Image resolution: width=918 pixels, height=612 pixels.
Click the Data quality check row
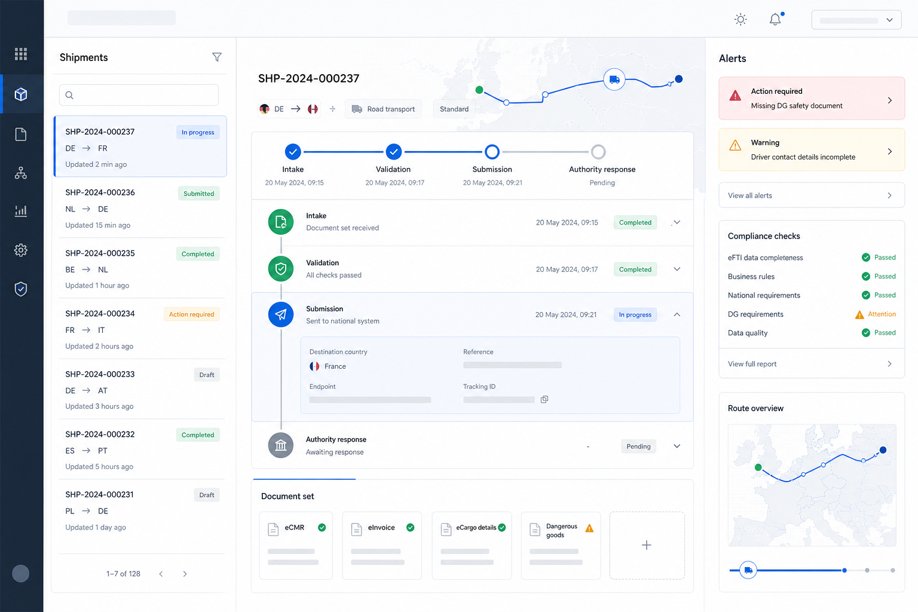812,333
